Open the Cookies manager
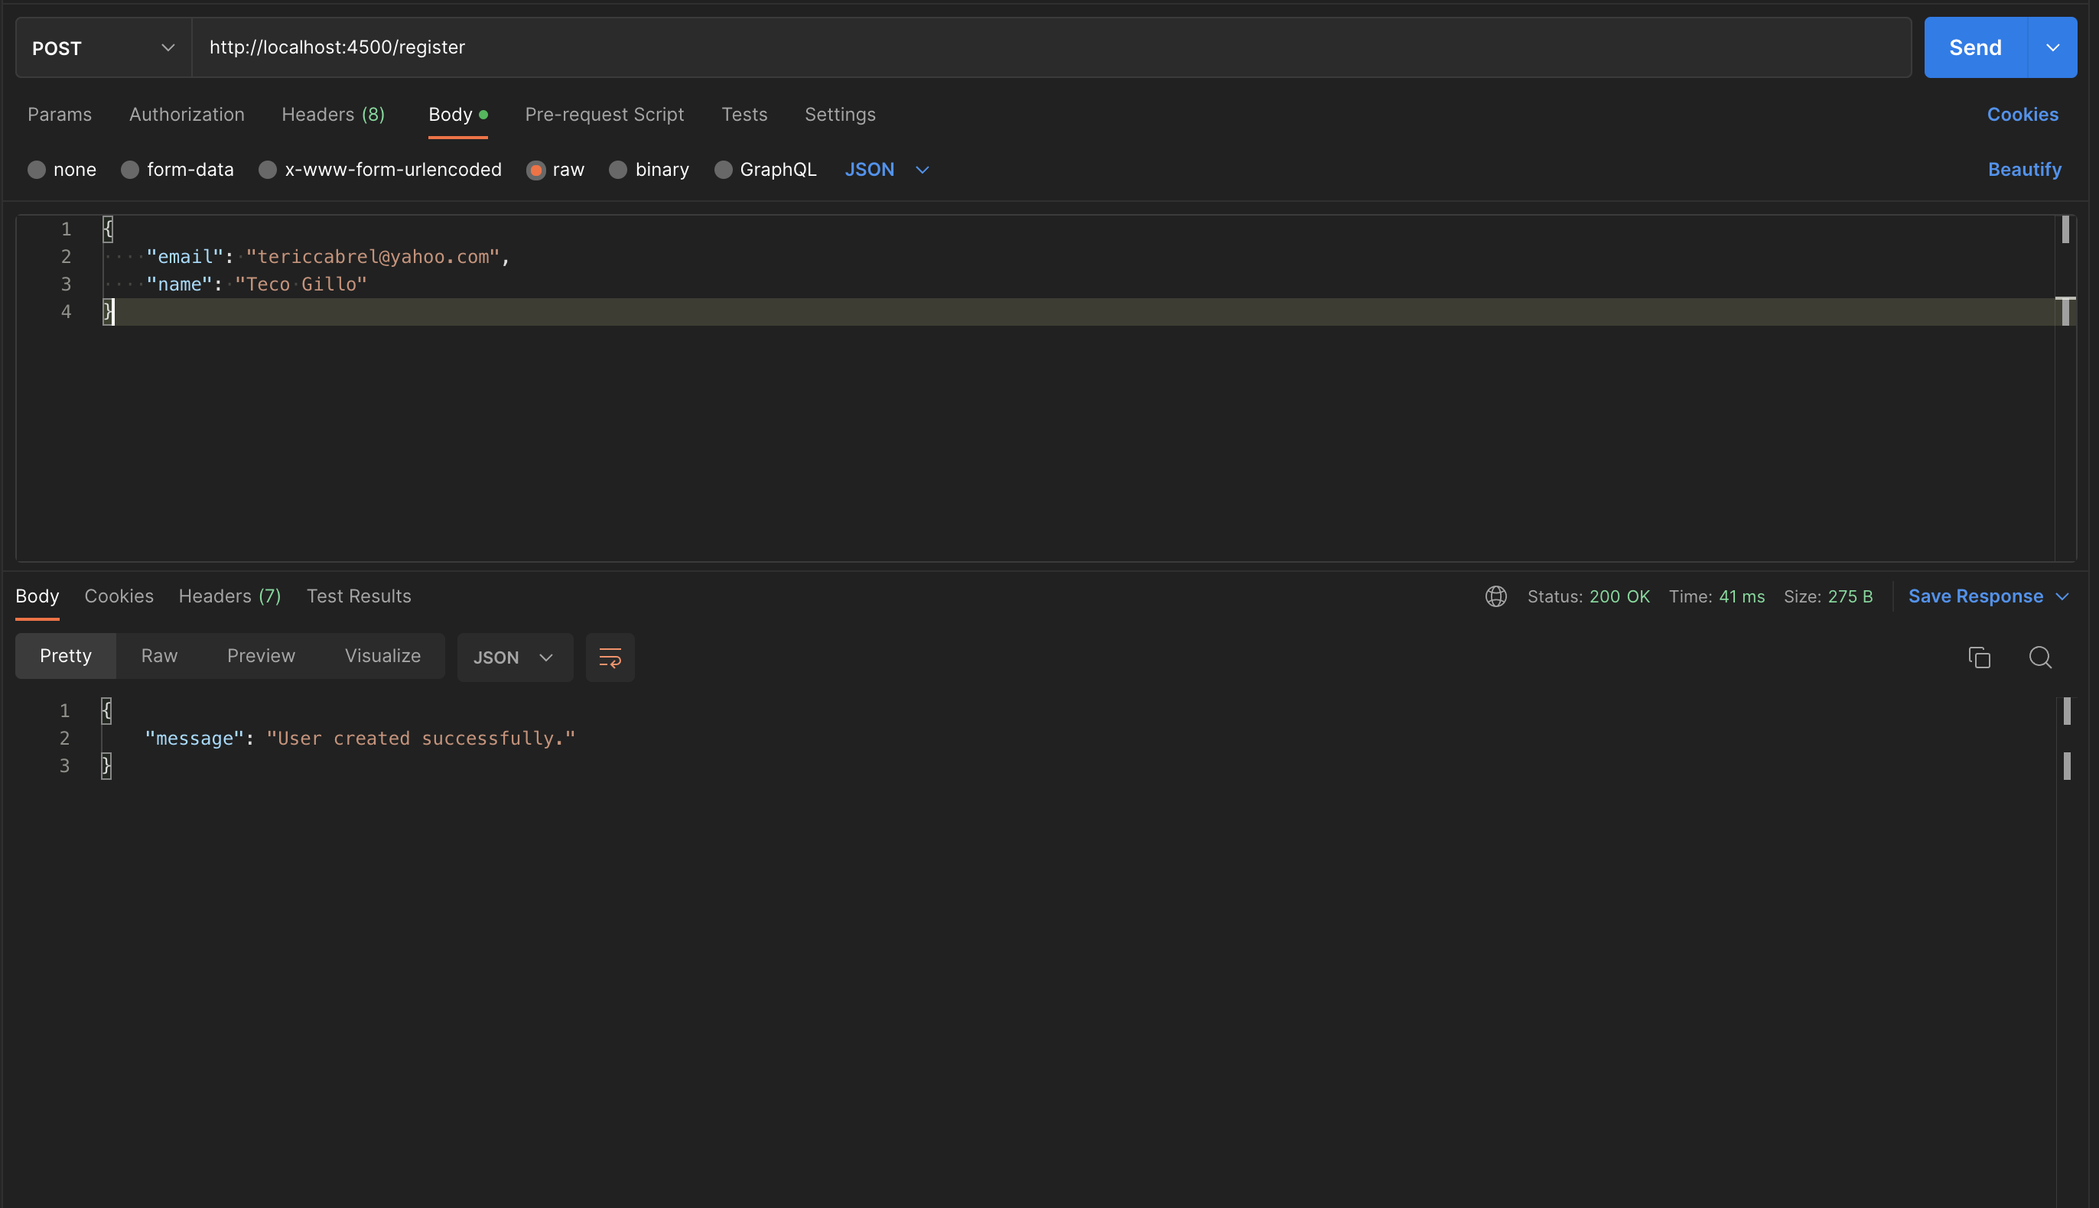The image size is (2099, 1208). [2022, 115]
